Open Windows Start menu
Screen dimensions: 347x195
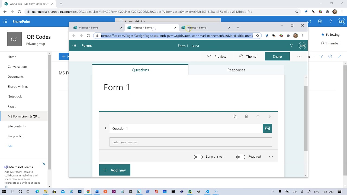4,191
